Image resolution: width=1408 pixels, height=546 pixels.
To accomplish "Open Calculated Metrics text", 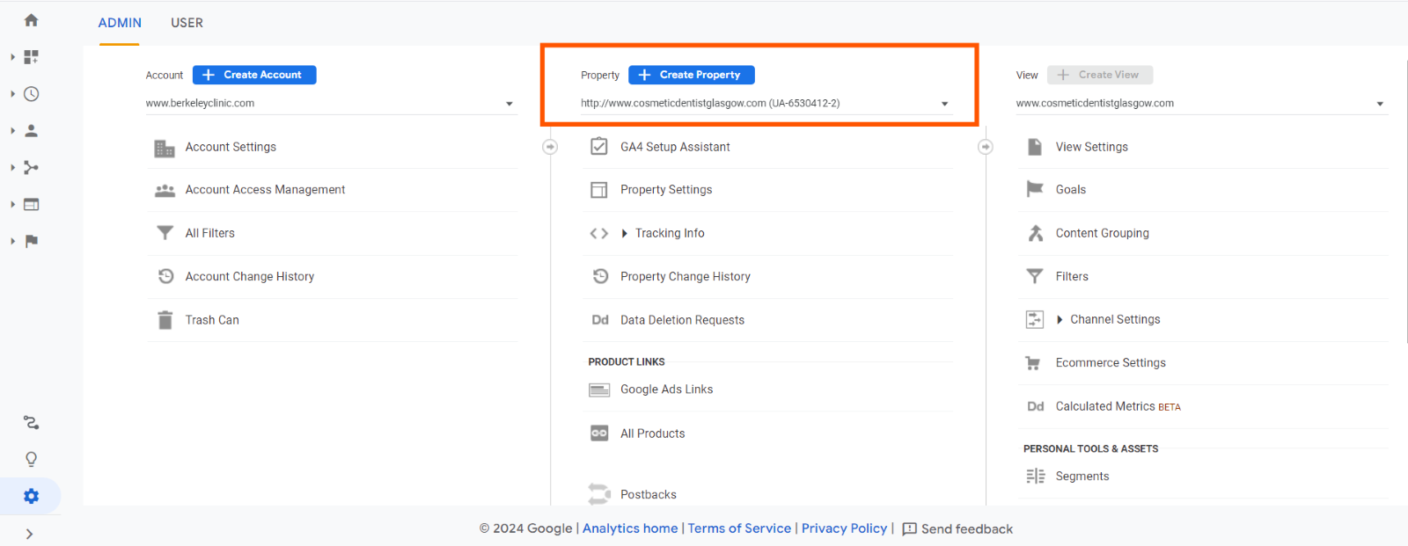I will click(1105, 406).
